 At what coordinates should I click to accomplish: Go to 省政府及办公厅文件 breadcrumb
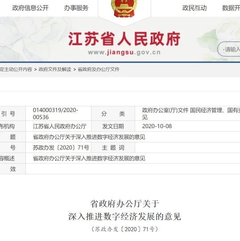[99, 69]
